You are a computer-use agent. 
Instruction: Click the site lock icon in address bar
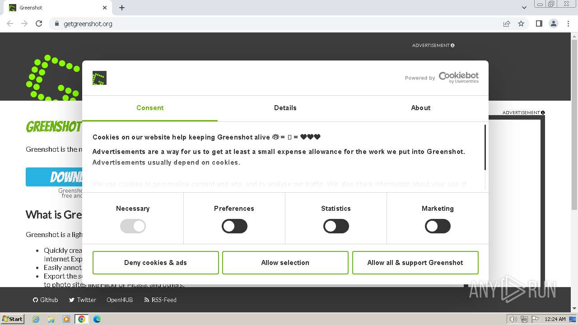click(x=56, y=23)
